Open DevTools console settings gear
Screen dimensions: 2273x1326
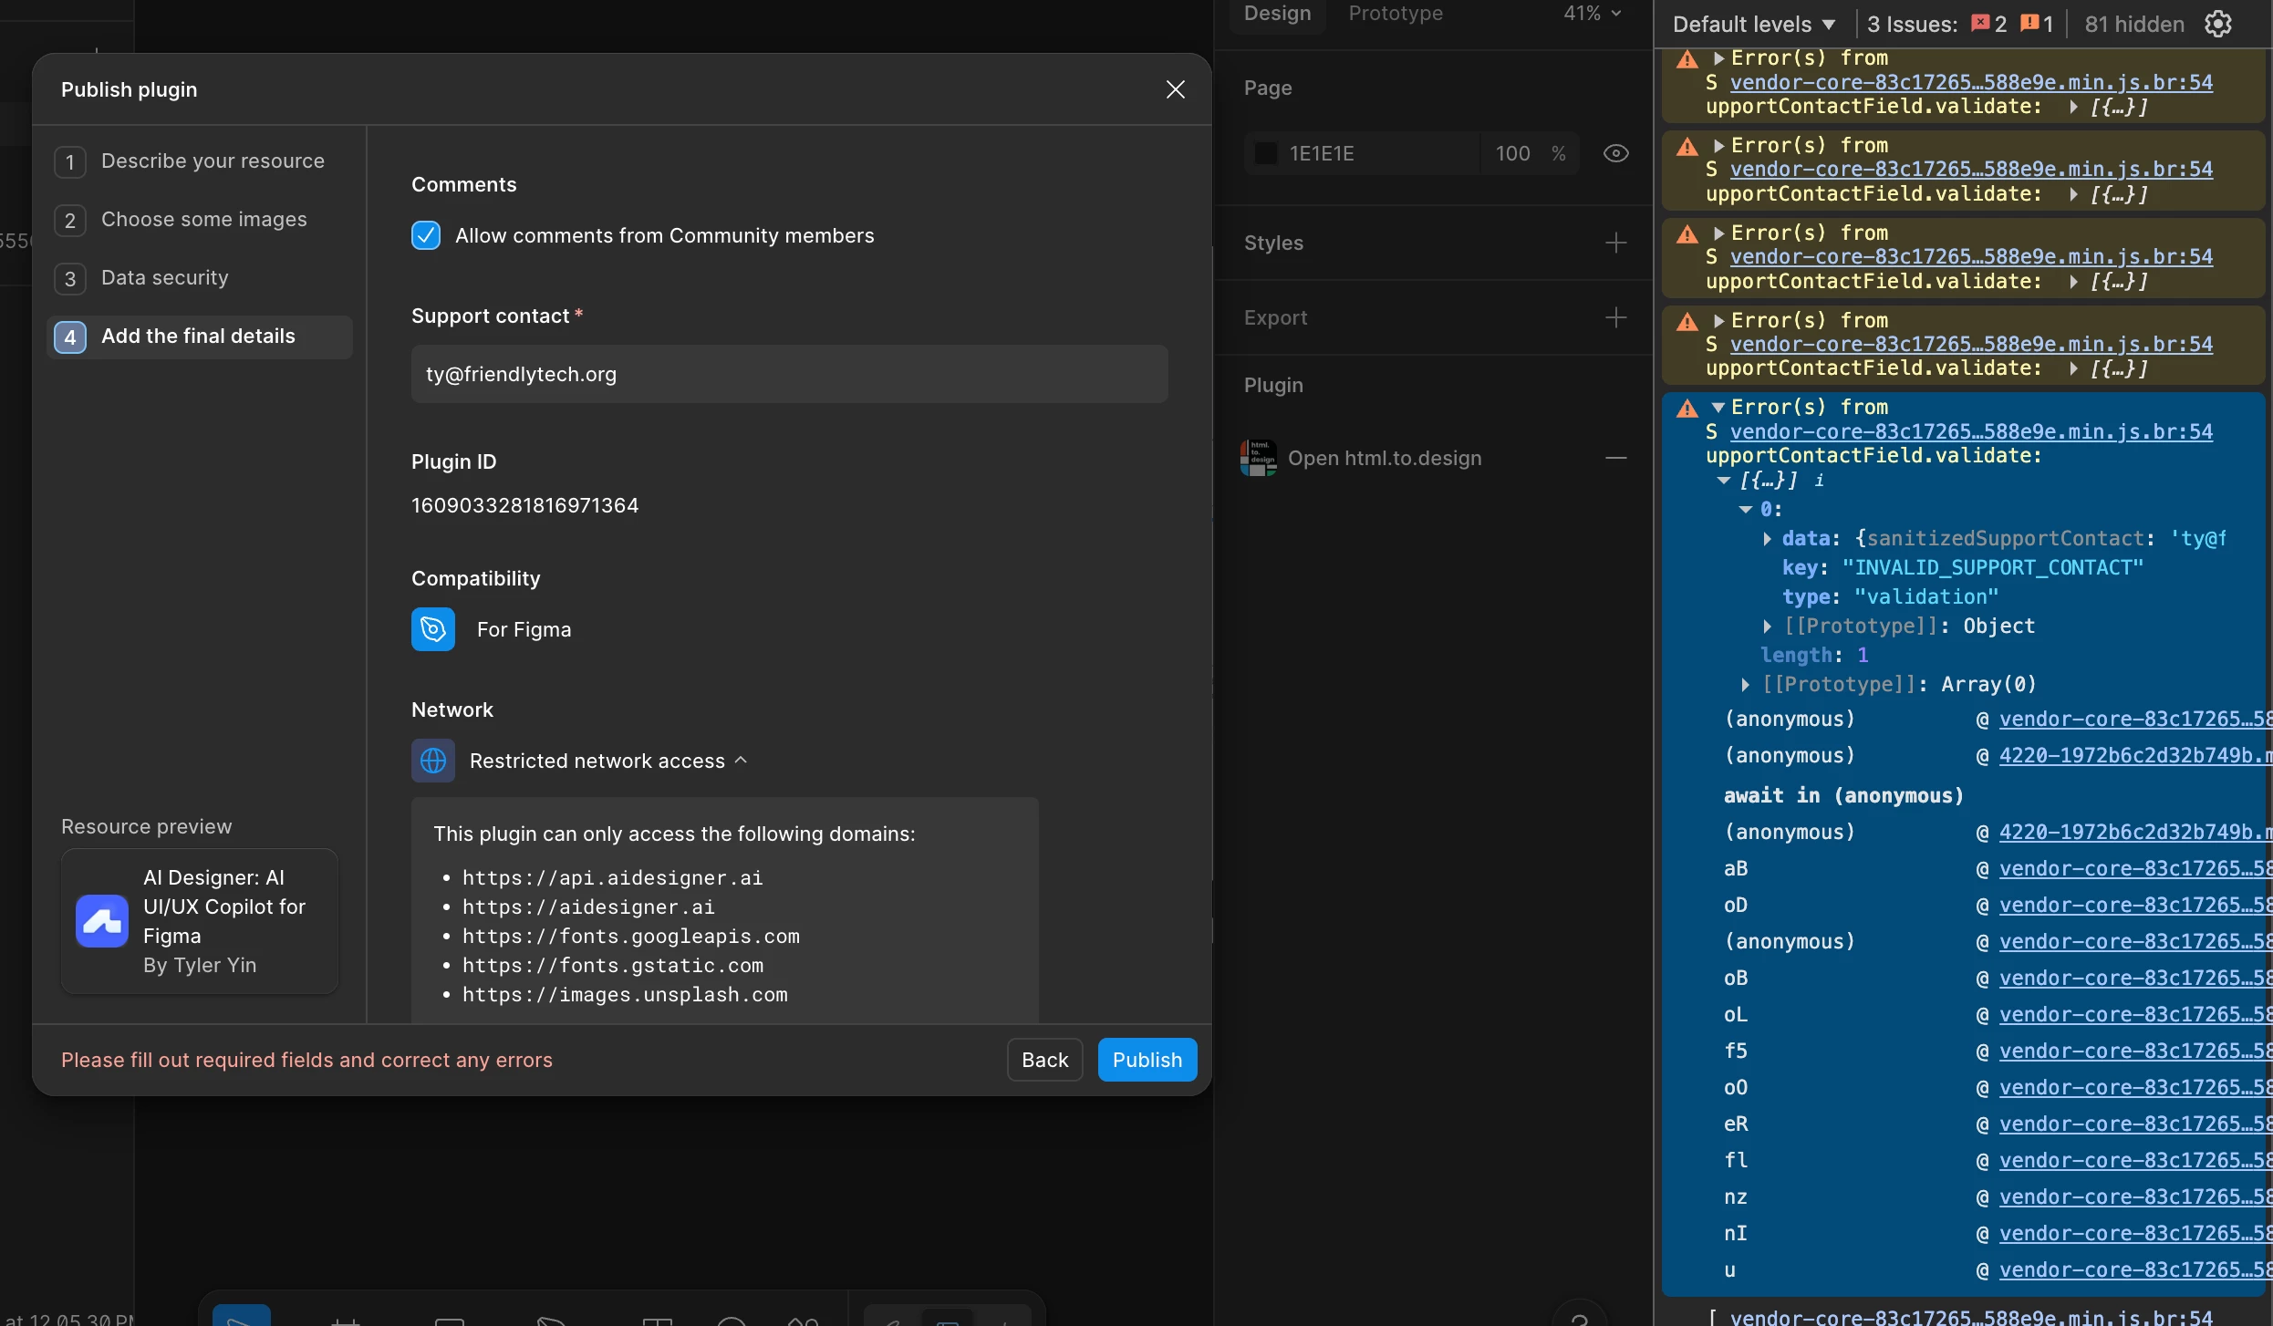coord(2218,24)
